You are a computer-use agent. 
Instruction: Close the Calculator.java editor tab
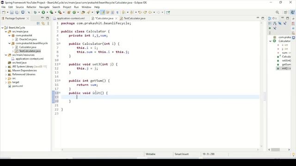pos(116,18)
